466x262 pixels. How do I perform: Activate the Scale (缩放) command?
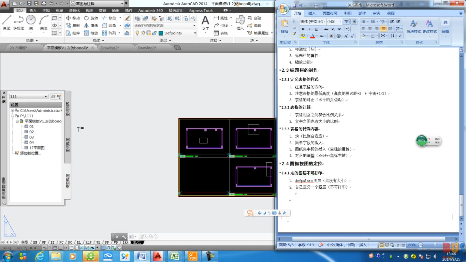91,33
